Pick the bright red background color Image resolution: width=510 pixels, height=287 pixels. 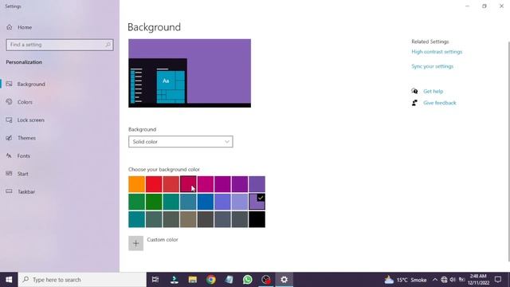(x=154, y=184)
